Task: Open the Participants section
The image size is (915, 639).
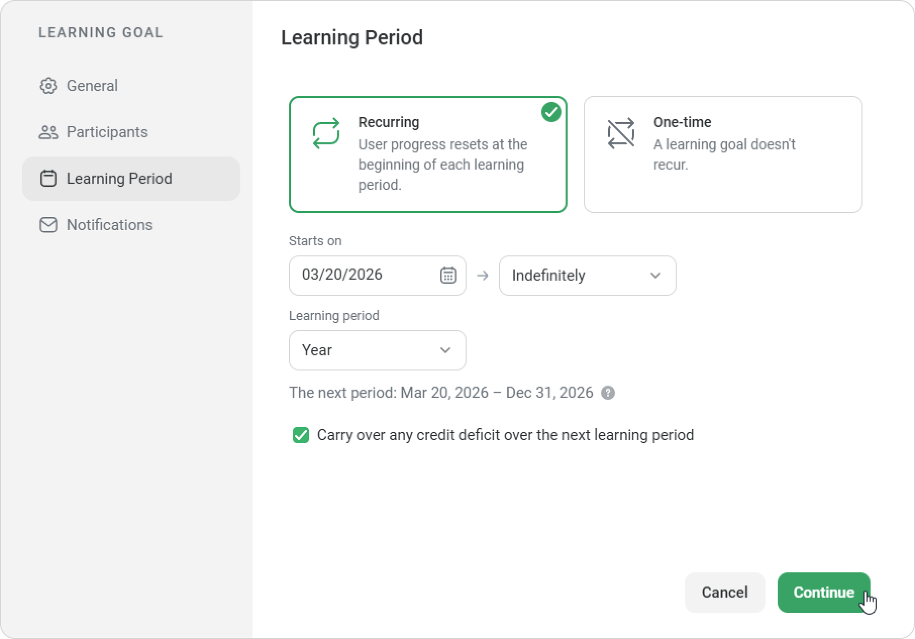Action: [107, 132]
